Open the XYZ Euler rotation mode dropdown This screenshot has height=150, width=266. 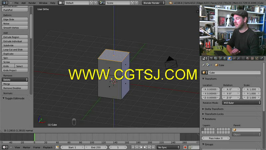[241, 103]
